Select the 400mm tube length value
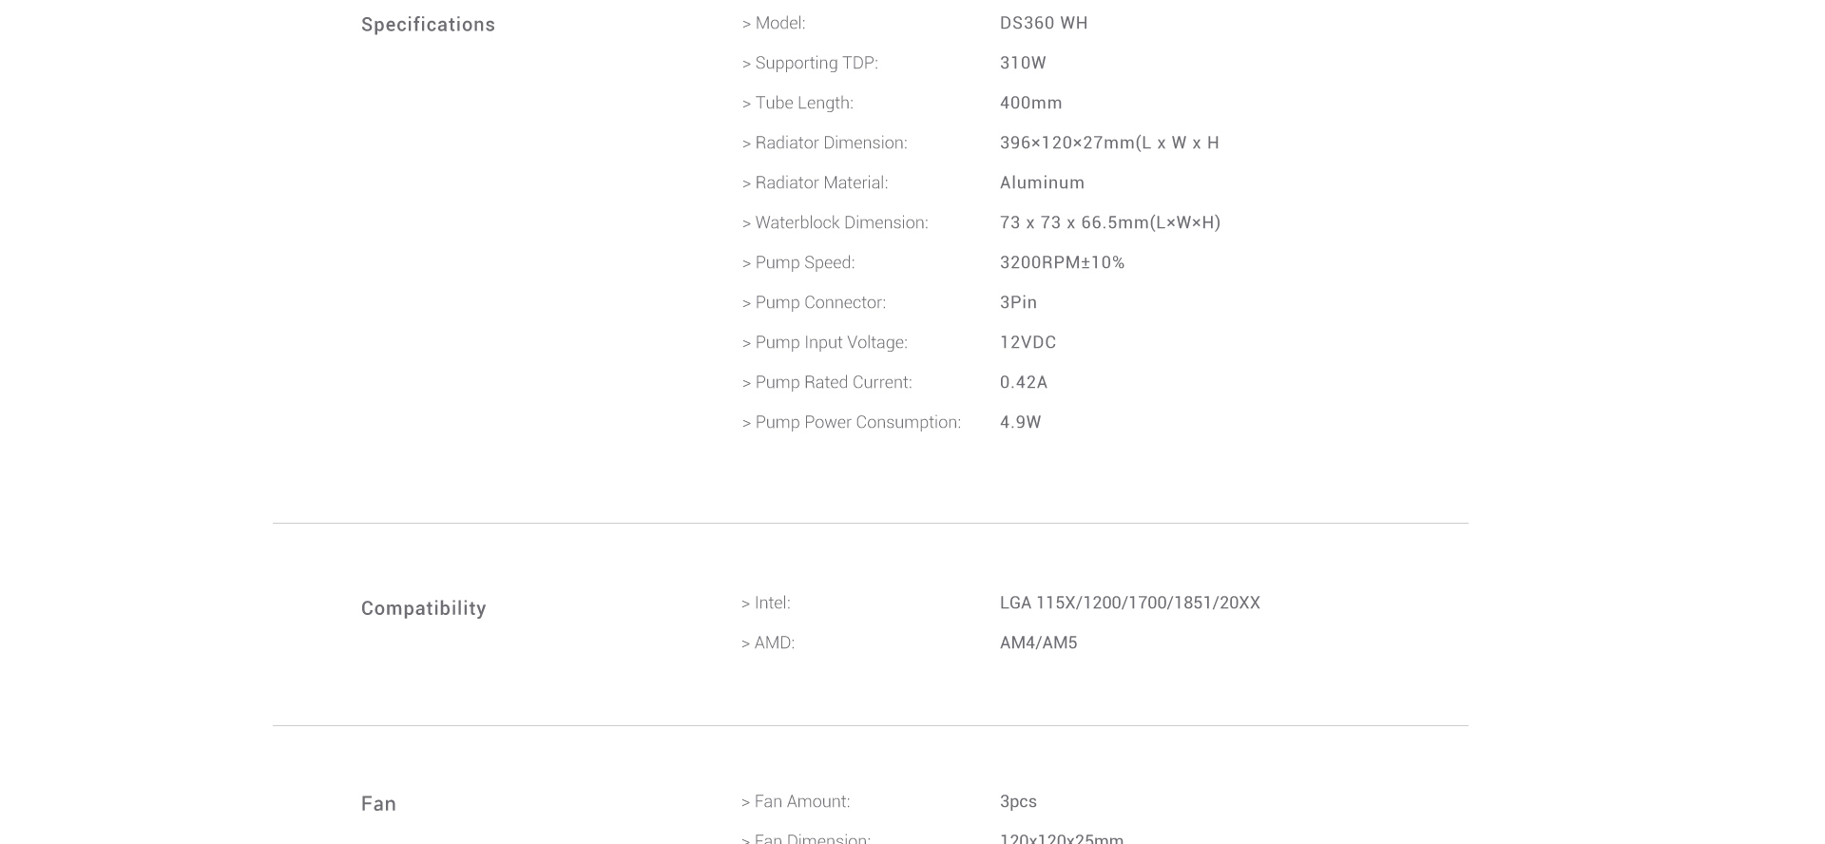1825x844 pixels. click(x=1031, y=103)
